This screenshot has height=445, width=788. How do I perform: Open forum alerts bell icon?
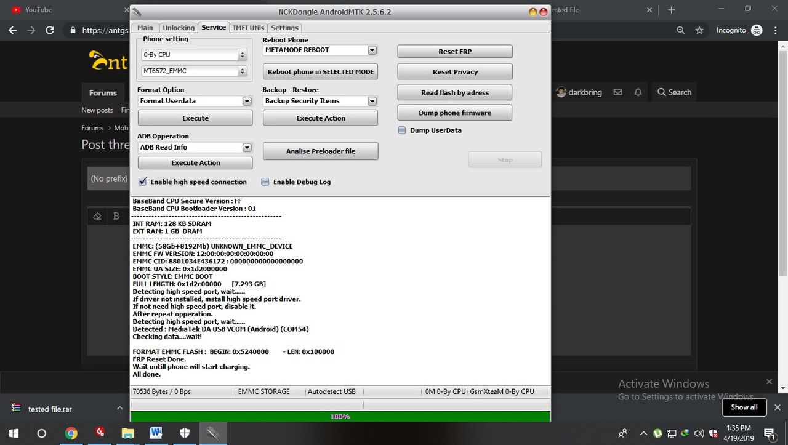638,92
